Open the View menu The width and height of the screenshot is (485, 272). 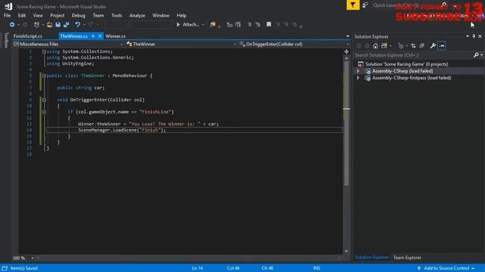(x=38, y=15)
